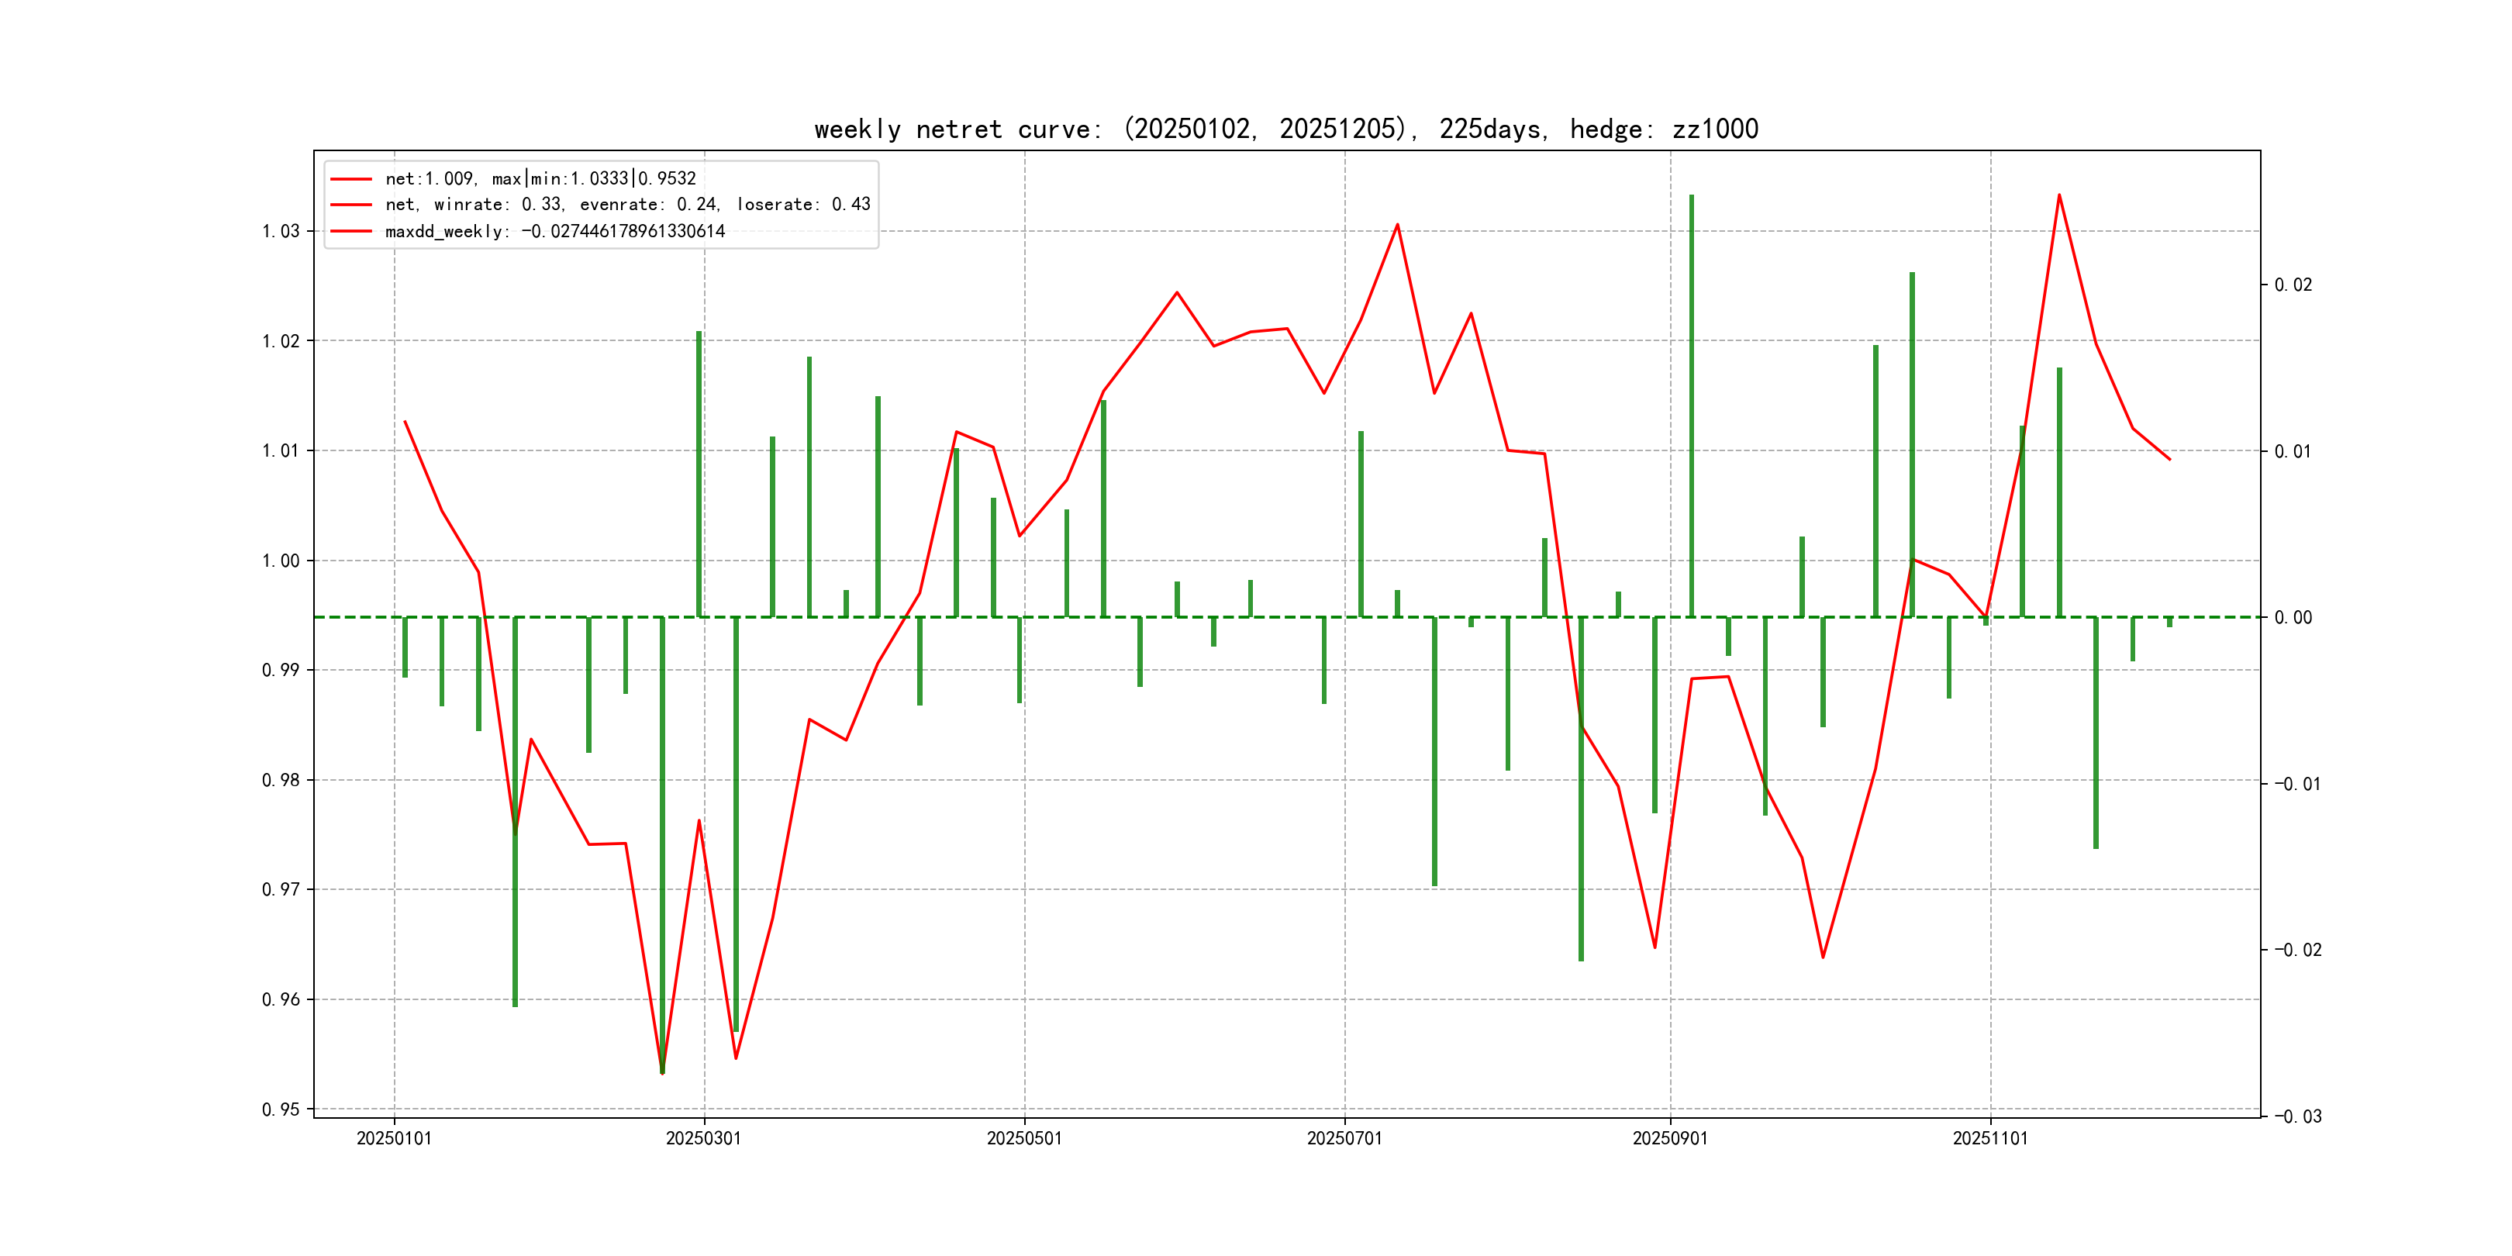Viewport: 2512px width, 1256px height.
Task: Click the 20250101 x-axis date label
Action: click(x=394, y=1138)
